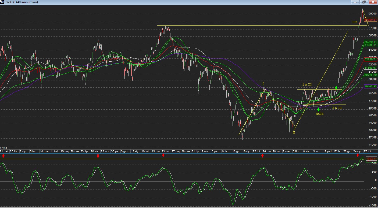Viewport: 378px width, 208px height.
Task: Click the purple 49100.93 price tag
Action: (370, 87)
